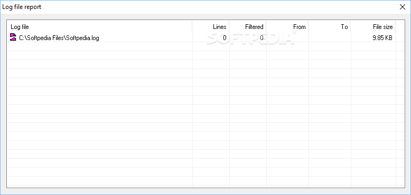
Task: Click divider between Lines and Filtered headers
Action: 229,27
